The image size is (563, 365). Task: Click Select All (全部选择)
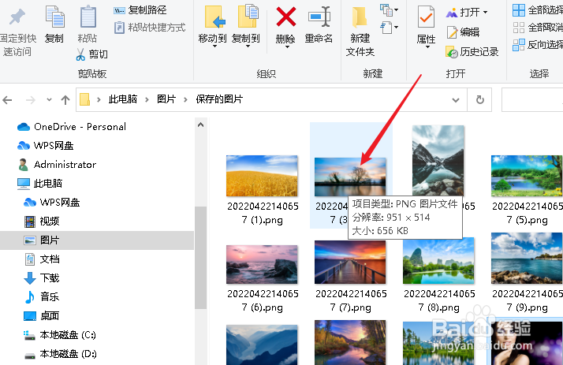538,10
